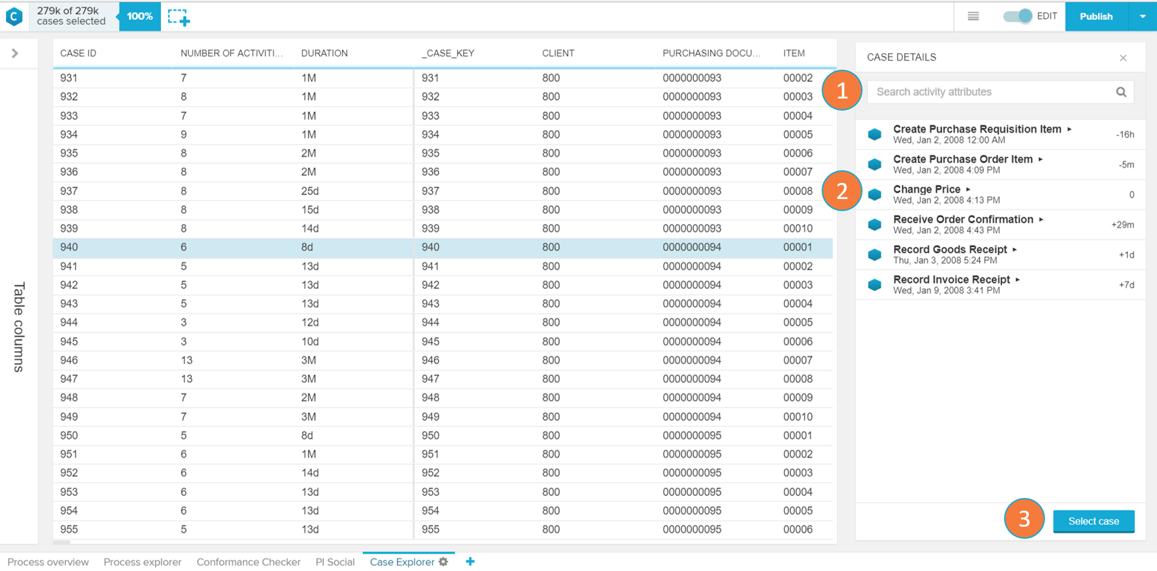Click the Celonis logo icon
Image resolution: width=1157 pixels, height=571 pixels.
[x=14, y=16]
